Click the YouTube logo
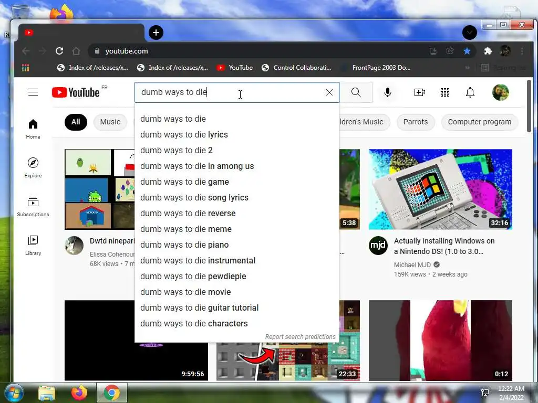The image size is (538, 403). tap(76, 92)
